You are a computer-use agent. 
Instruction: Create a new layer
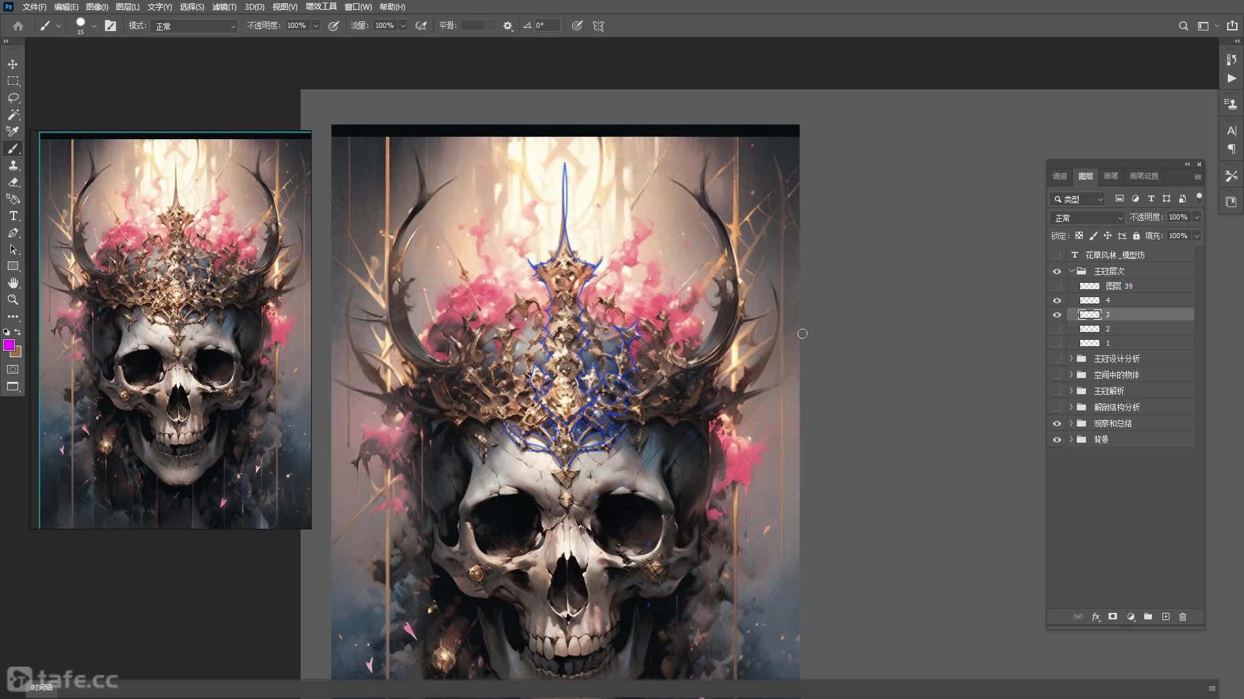[1166, 617]
